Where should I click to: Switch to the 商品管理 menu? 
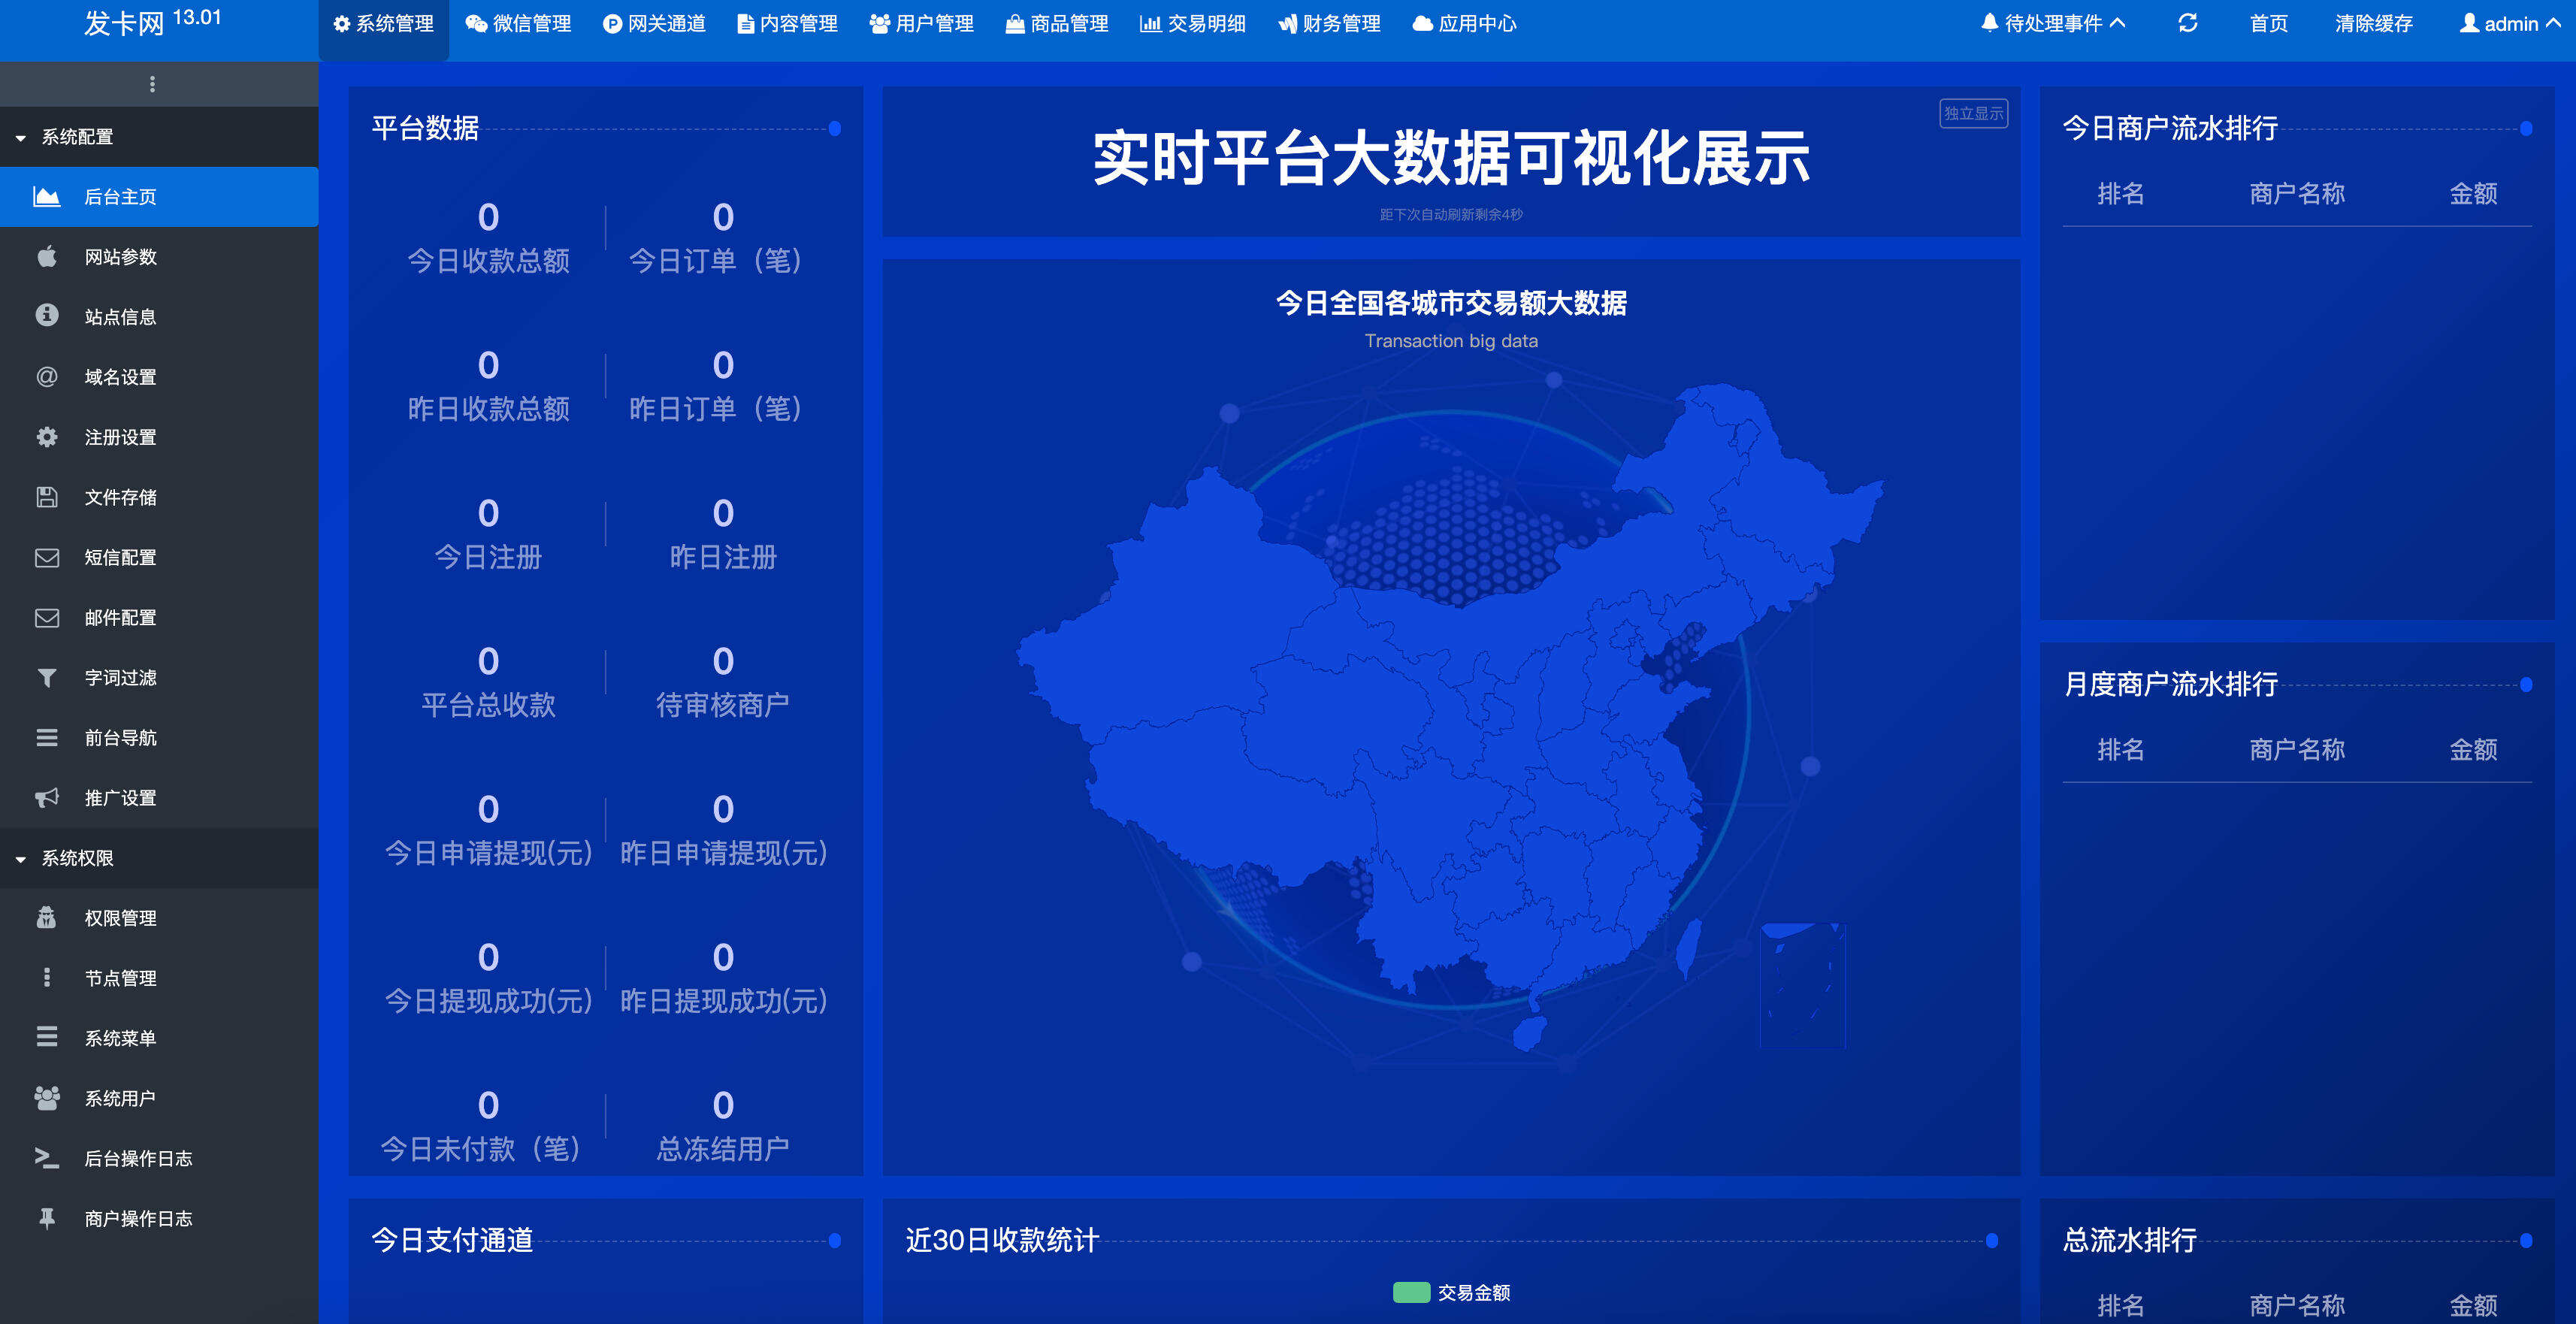coord(1056,23)
